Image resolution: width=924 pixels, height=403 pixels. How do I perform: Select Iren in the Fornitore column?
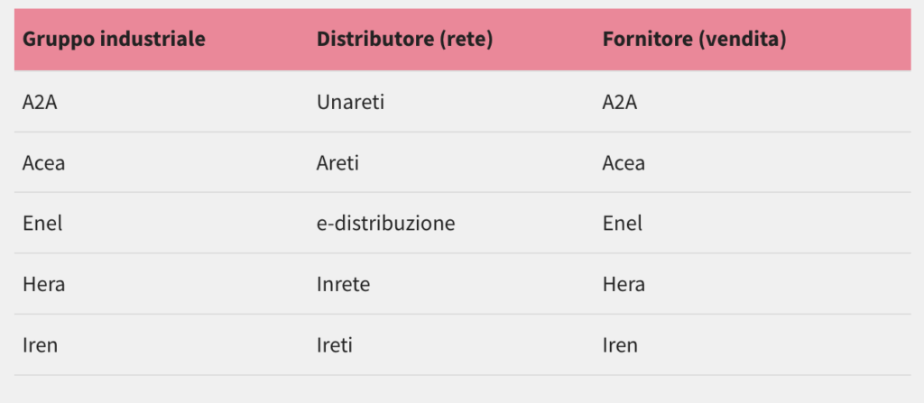[620, 345]
